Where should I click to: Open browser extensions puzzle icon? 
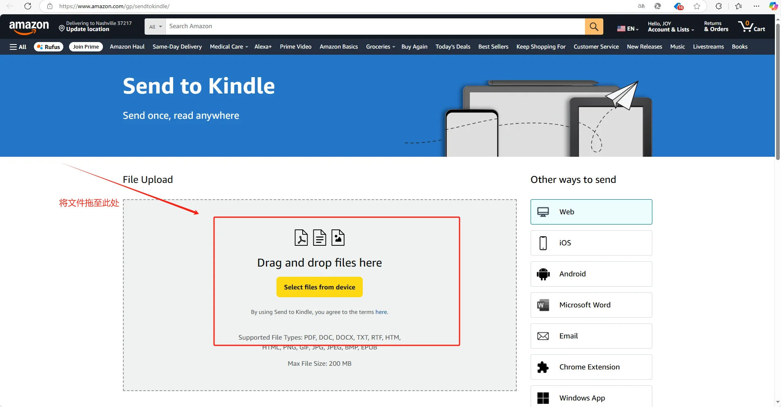pyautogui.click(x=719, y=6)
